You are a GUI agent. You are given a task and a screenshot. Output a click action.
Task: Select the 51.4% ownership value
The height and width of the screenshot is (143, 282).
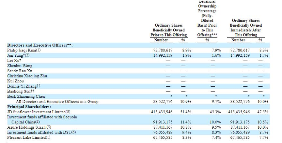tap(186, 112)
